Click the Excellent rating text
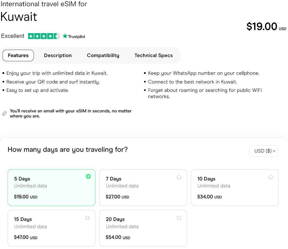This screenshot has height=249, width=288. pos(13,36)
